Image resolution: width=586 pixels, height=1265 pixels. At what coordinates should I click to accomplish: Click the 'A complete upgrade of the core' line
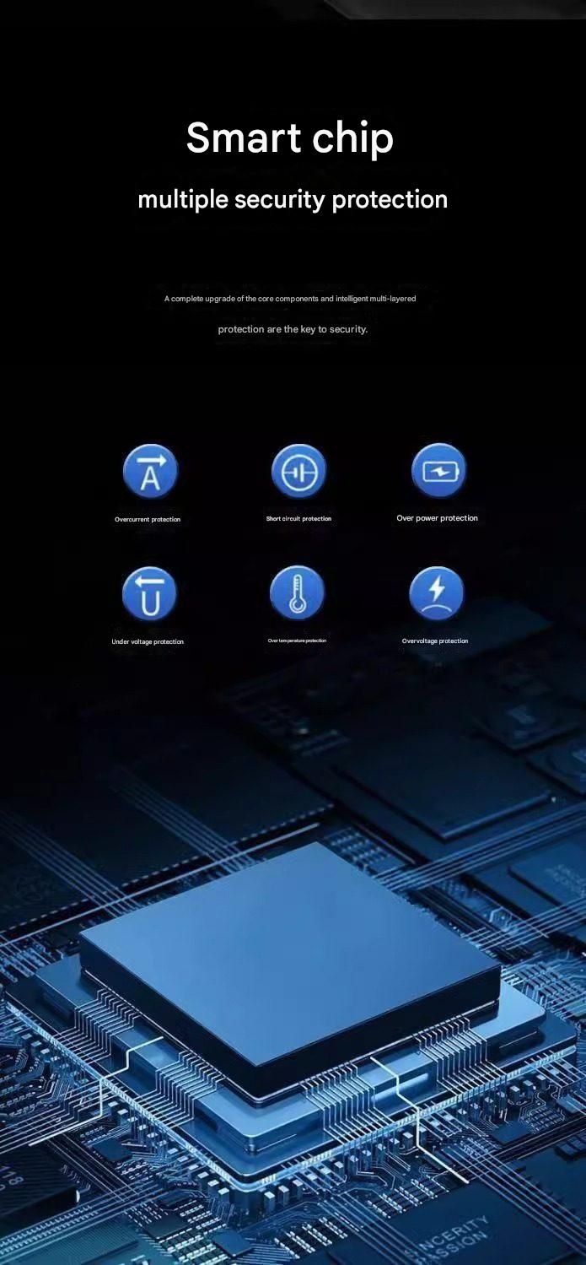[290, 299]
